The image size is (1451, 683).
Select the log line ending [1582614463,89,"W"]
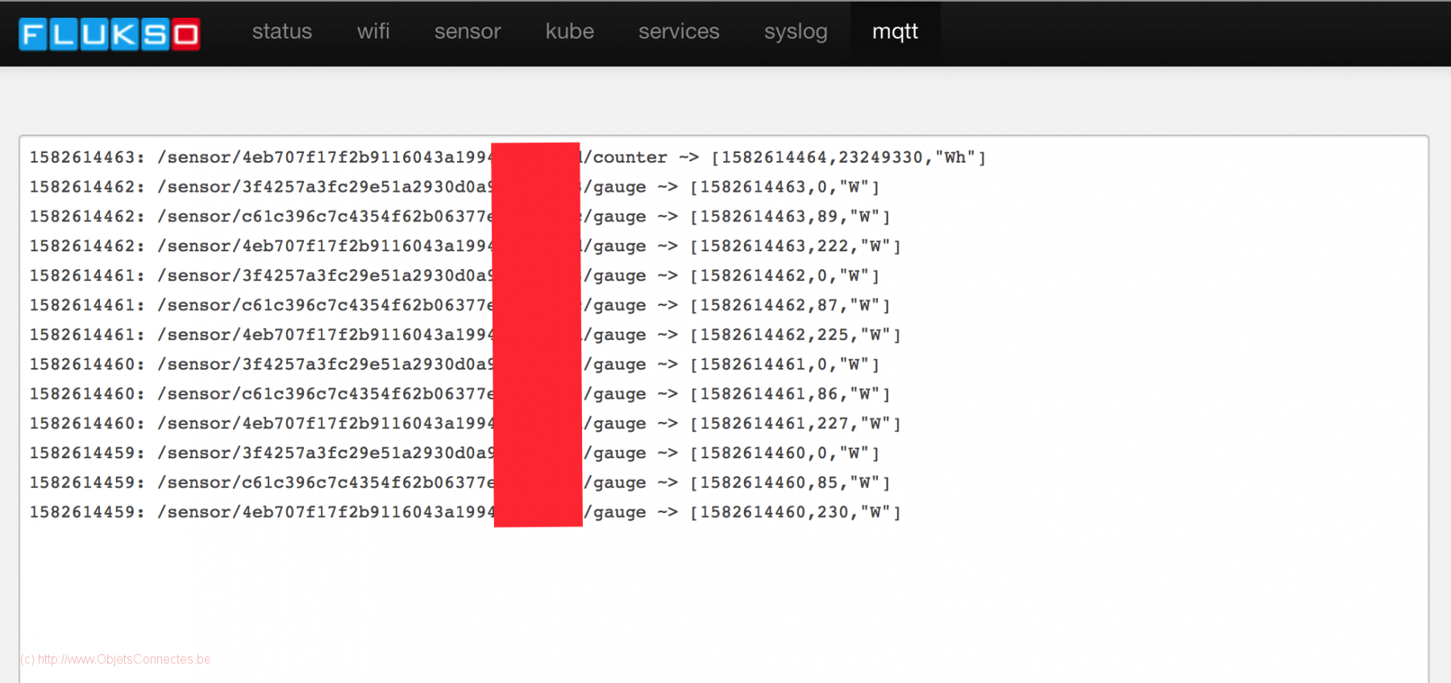point(460,217)
